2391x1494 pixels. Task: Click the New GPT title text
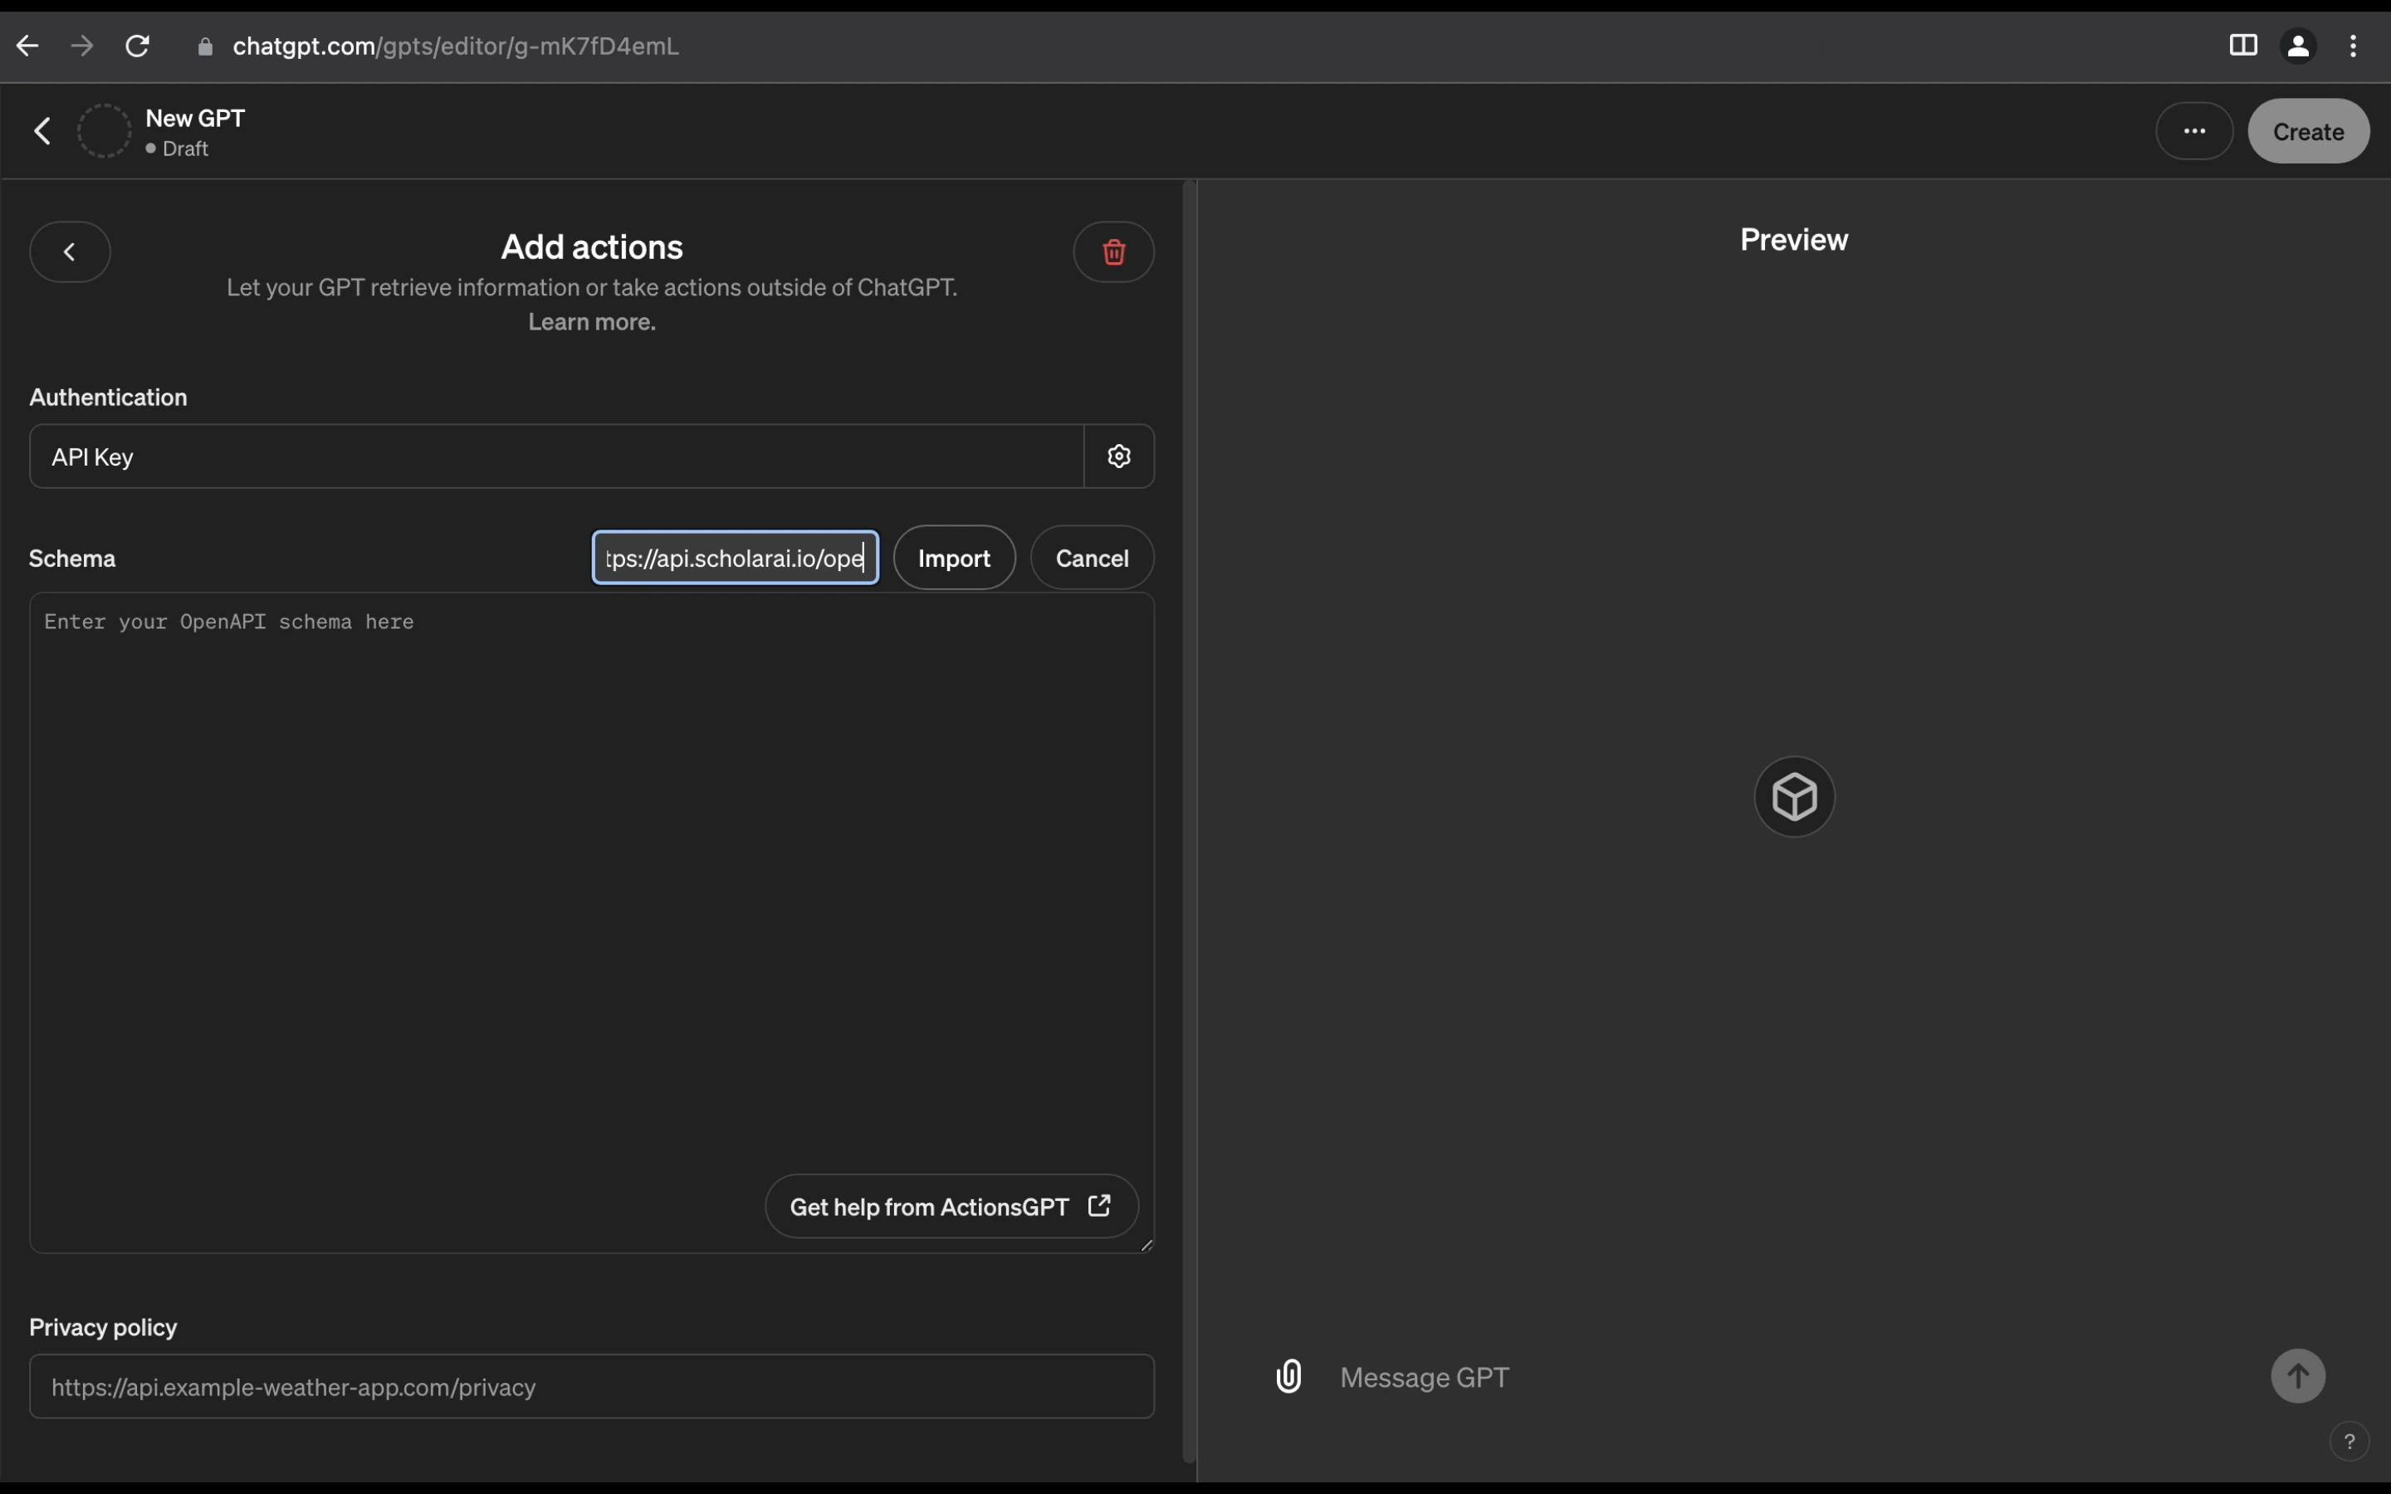click(196, 118)
